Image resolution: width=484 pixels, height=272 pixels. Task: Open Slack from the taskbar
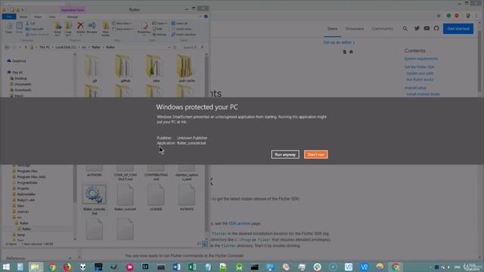click(x=317, y=267)
